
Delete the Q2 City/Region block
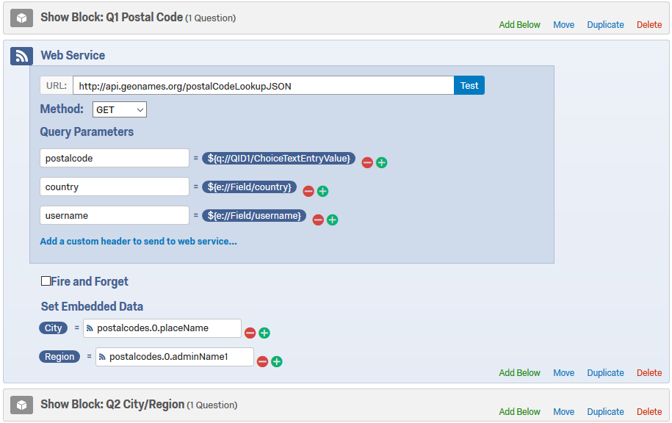(649, 412)
